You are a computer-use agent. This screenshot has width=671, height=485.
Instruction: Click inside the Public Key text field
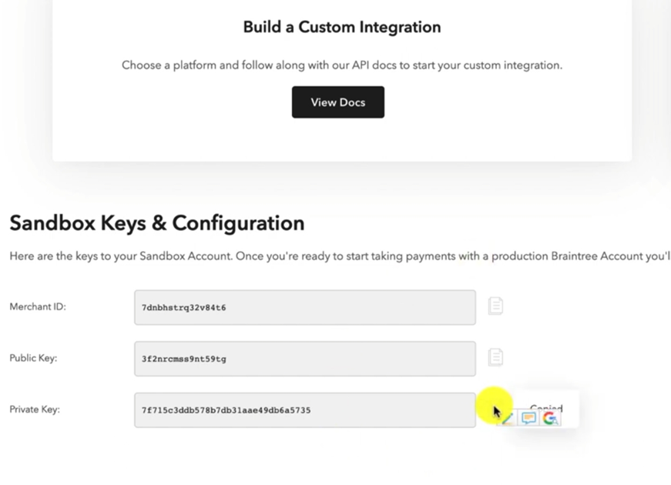tap(304, 359)
